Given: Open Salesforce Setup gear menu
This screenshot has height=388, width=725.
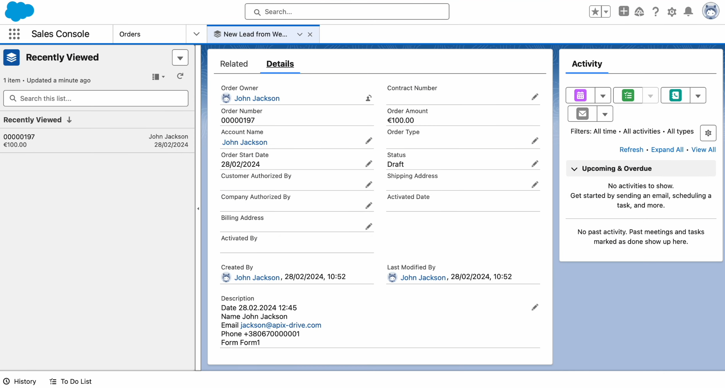Looking at the screenshot, I should 672,11.
